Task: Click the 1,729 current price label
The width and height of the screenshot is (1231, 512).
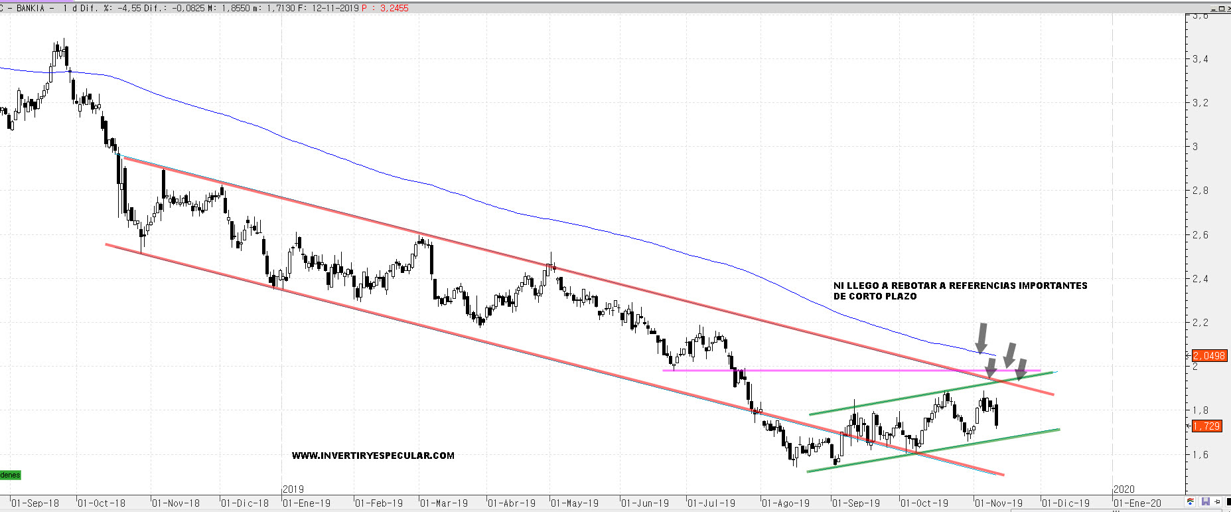Action: pyautogui.click(x=1206, y=426)
